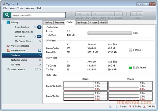Click the status bar globe icon
The image size is (158, 111).
[x=110, y=107]
